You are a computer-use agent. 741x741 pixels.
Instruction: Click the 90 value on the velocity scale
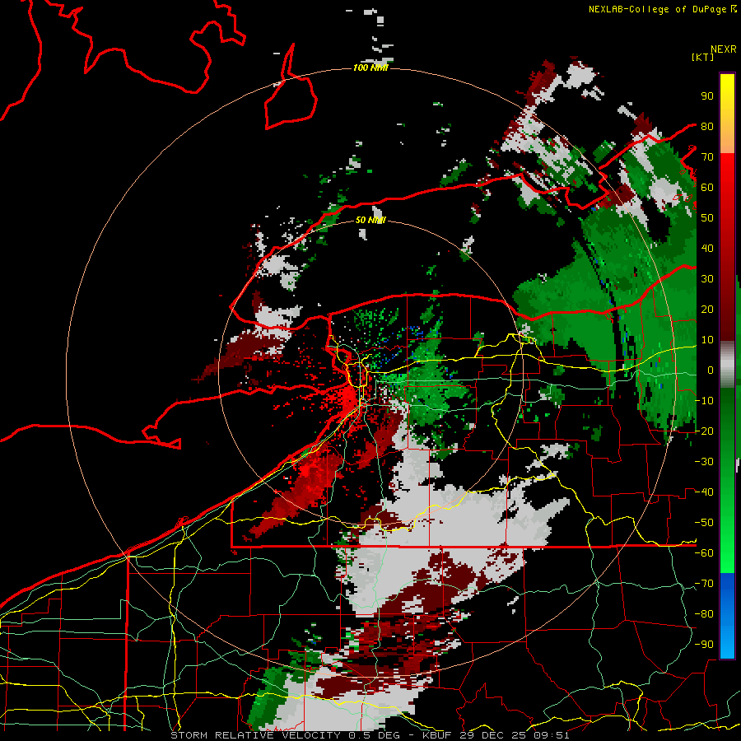tap(707, 96)
